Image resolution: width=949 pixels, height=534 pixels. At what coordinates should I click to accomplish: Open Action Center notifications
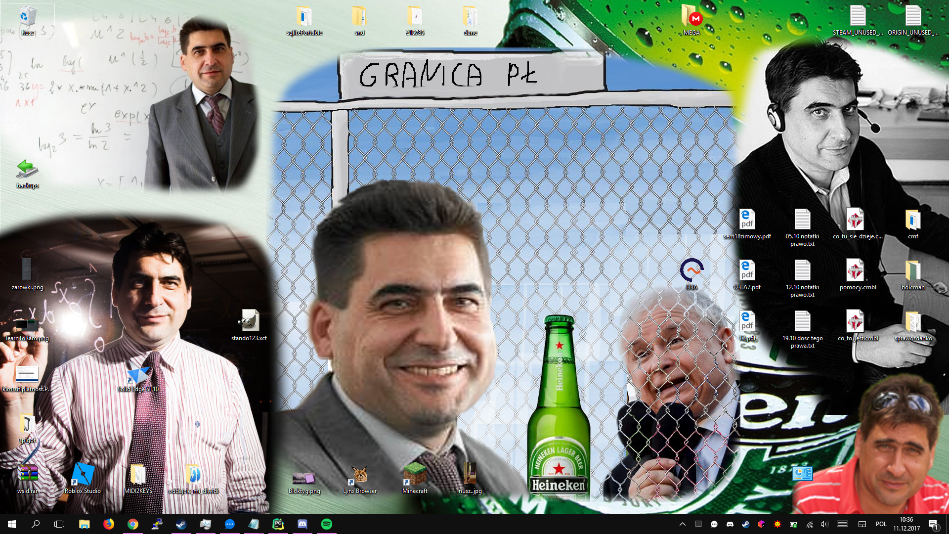coord(933,524)
